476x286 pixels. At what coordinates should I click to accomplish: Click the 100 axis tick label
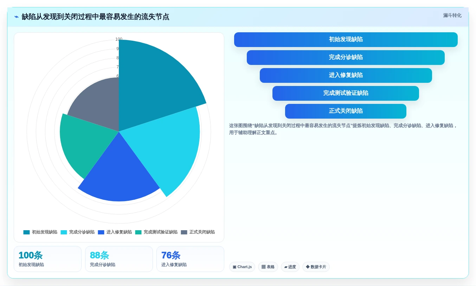coord(119,39)
